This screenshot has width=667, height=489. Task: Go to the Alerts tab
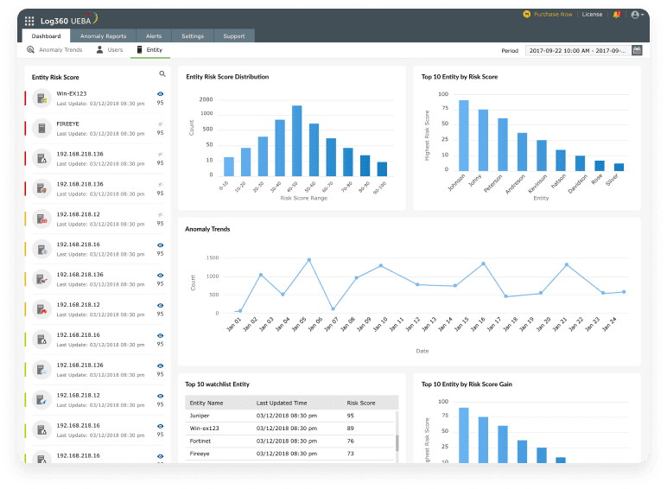tap(154, 36)
